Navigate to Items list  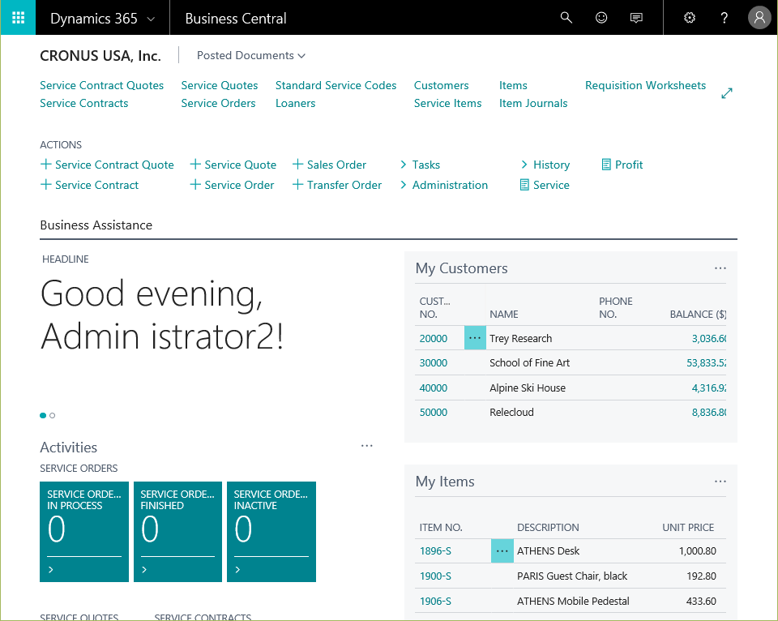[513, 85]
